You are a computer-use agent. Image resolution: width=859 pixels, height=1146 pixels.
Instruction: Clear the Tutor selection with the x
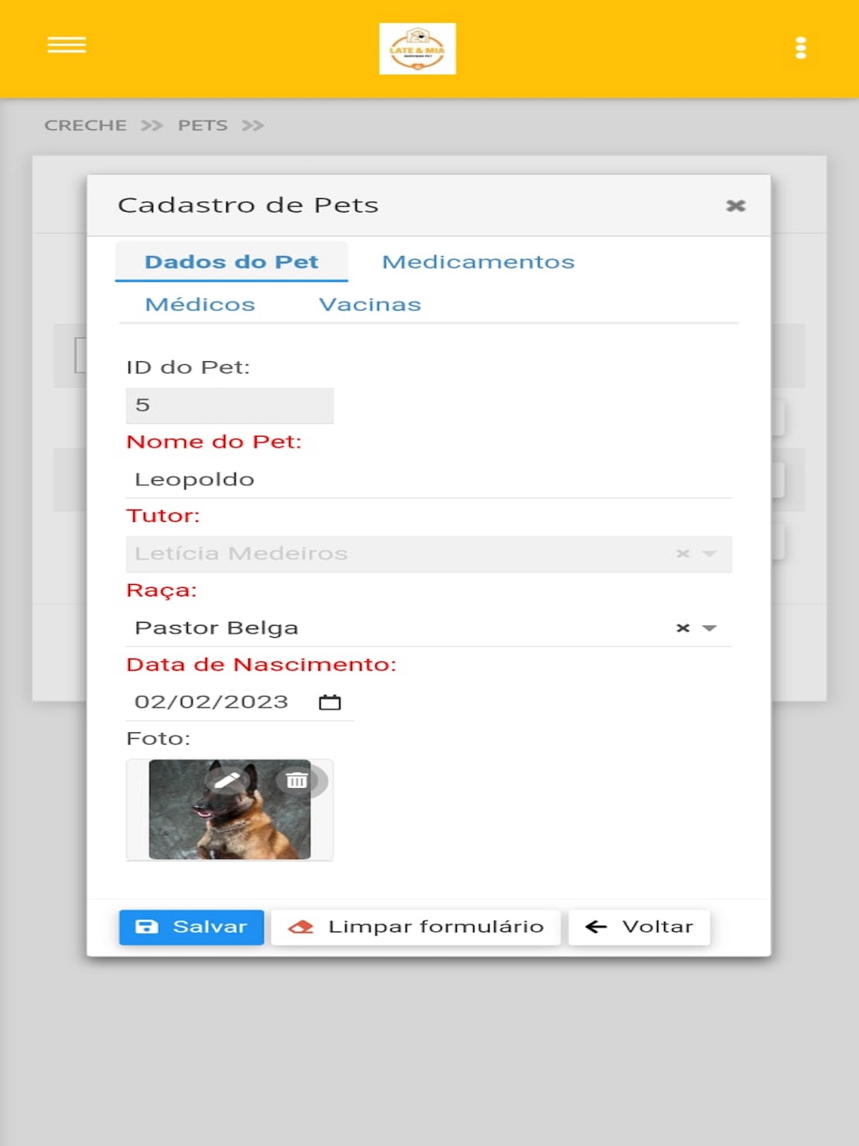683,553
